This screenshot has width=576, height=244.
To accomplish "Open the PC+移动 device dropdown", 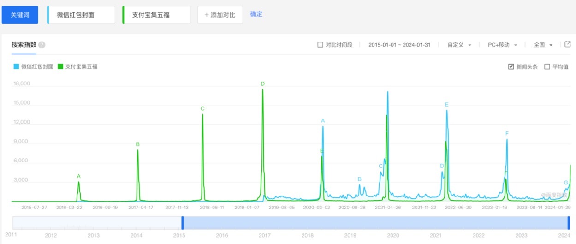I will 502,45.
